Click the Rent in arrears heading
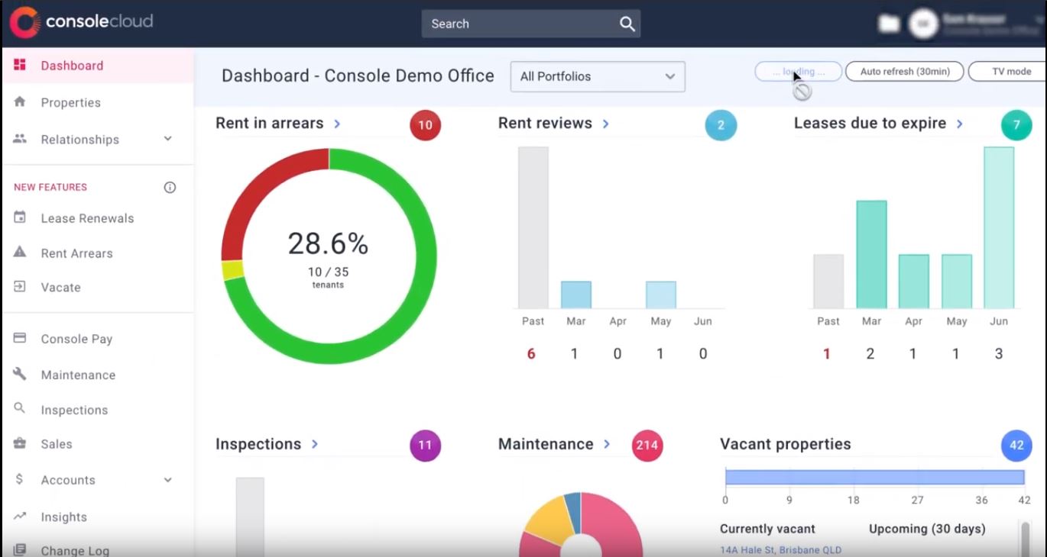 (x=269, y=124)
